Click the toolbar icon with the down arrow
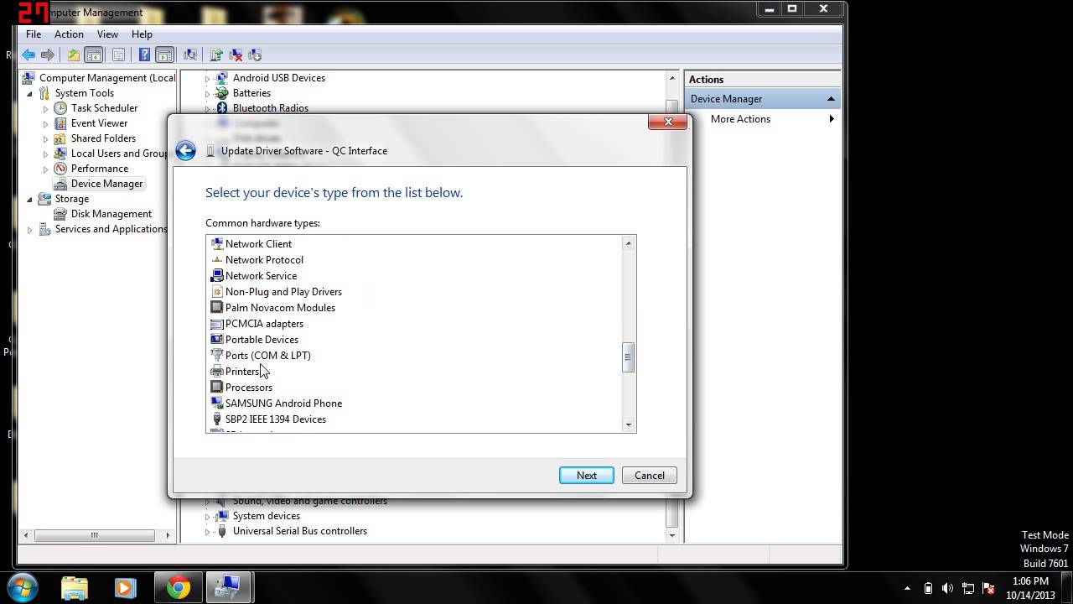Viewport: 1073px width, 604px height. tap(255, 55)
